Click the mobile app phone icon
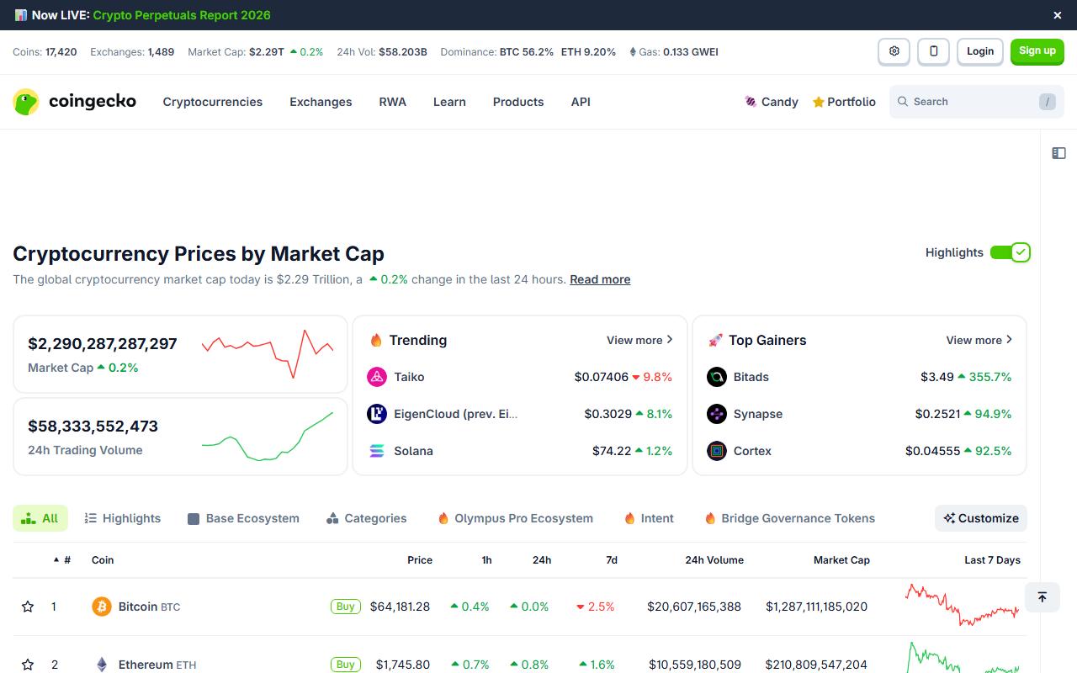This screenshot has height=673, width=1077. [933, 51]
